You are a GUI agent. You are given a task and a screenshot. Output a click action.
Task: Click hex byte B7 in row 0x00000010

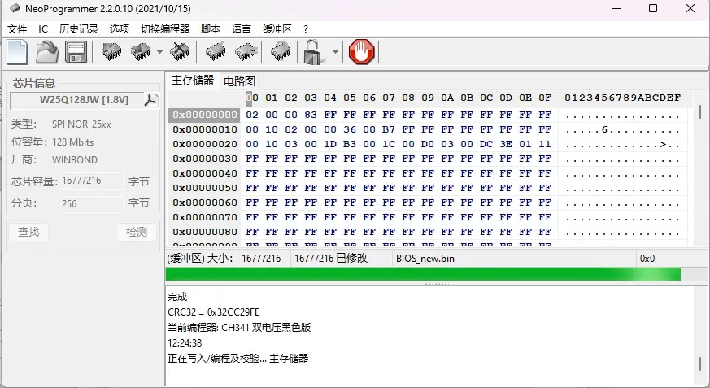[x=389, y=129]
